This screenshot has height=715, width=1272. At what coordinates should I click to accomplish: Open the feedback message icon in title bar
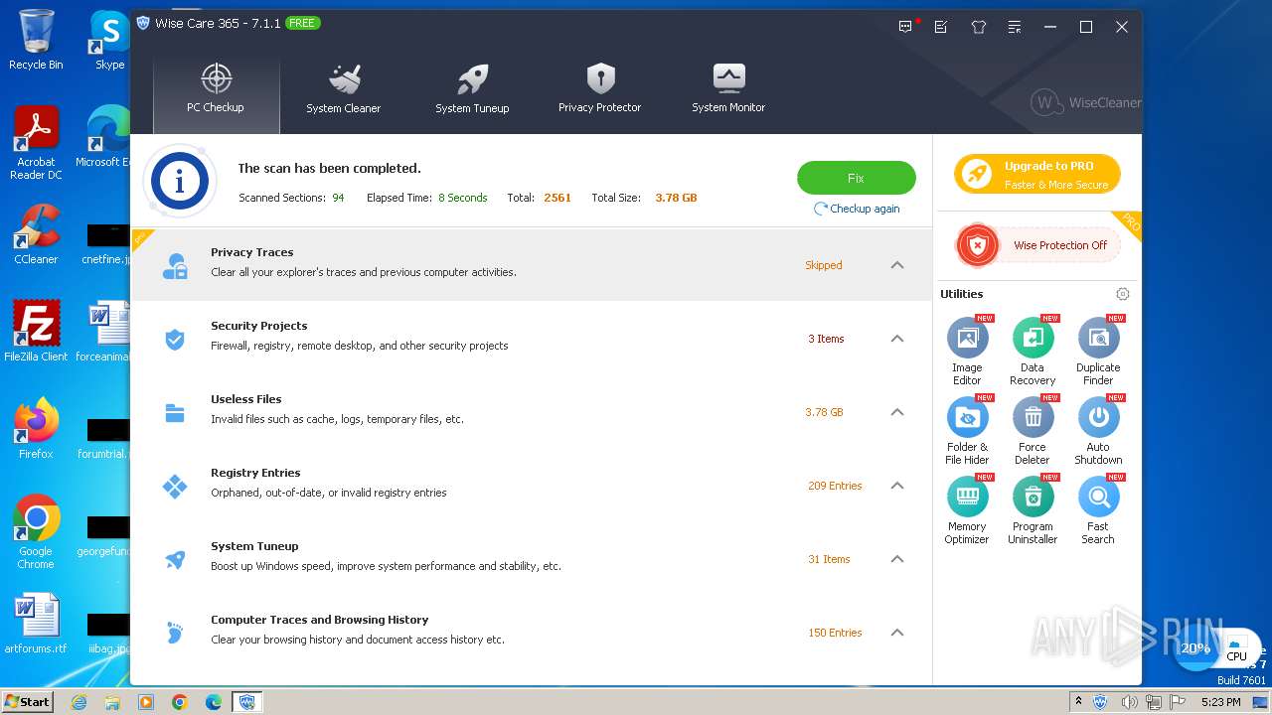click(x=906, y=27)
